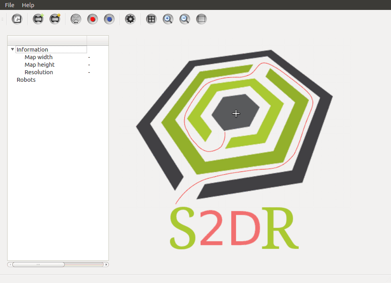
Task: Open the Help menu
Action: 28,5
